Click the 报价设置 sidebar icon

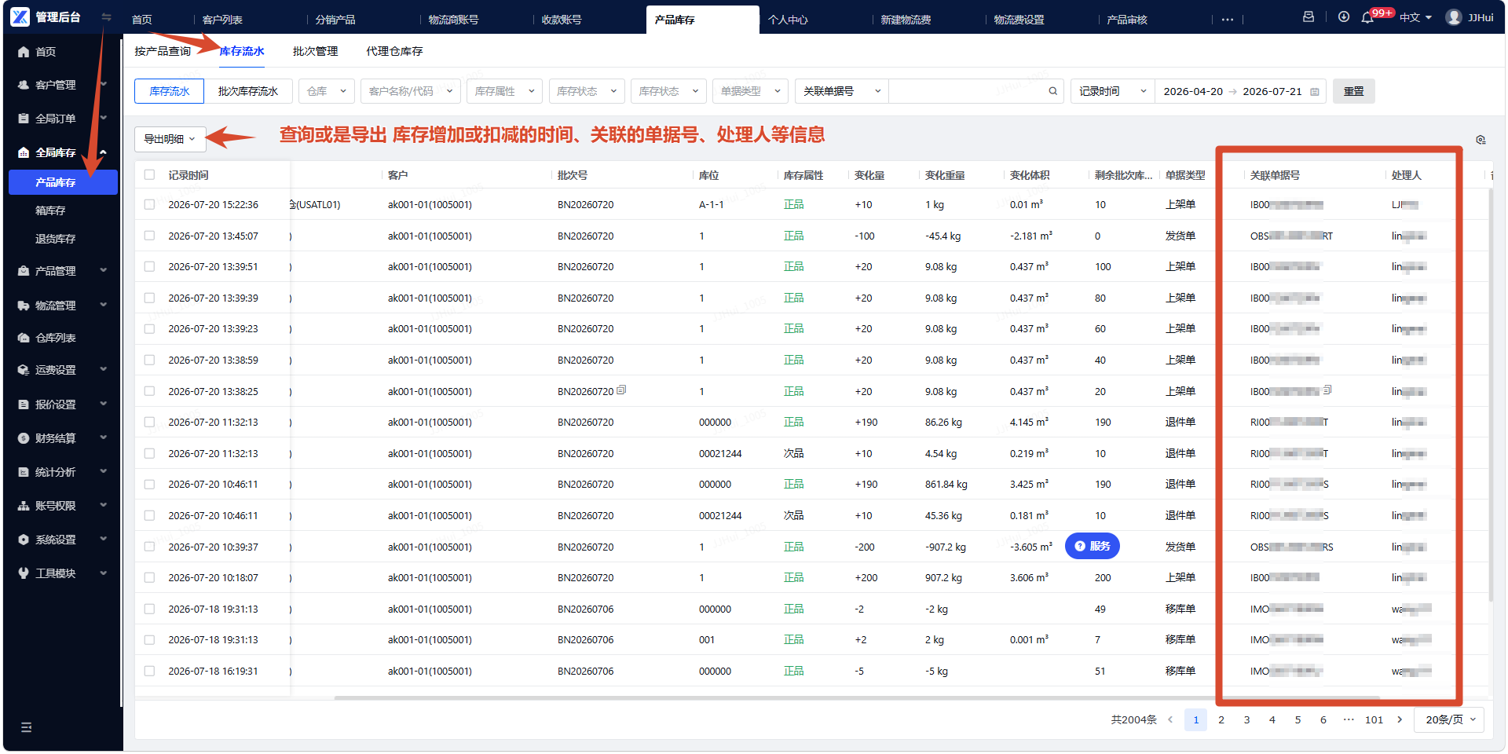coord(24,404)
